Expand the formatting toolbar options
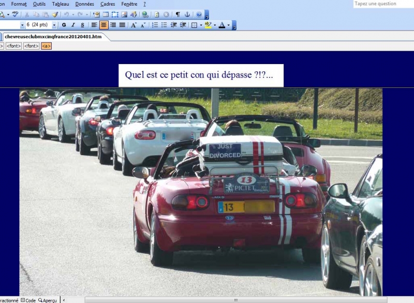 coord(234,25)
